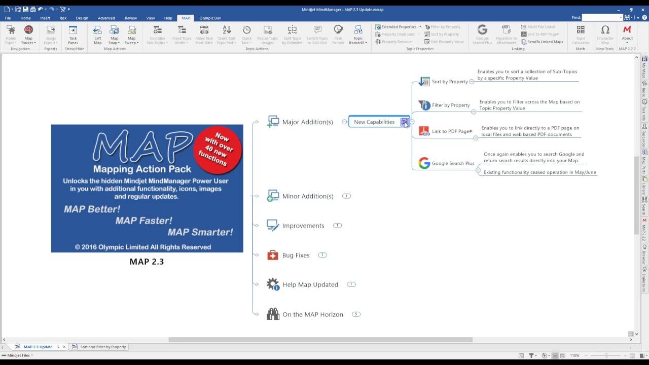Click the filter funnel icon in status bar
This screenshot has height=365, width=649.
531,355
